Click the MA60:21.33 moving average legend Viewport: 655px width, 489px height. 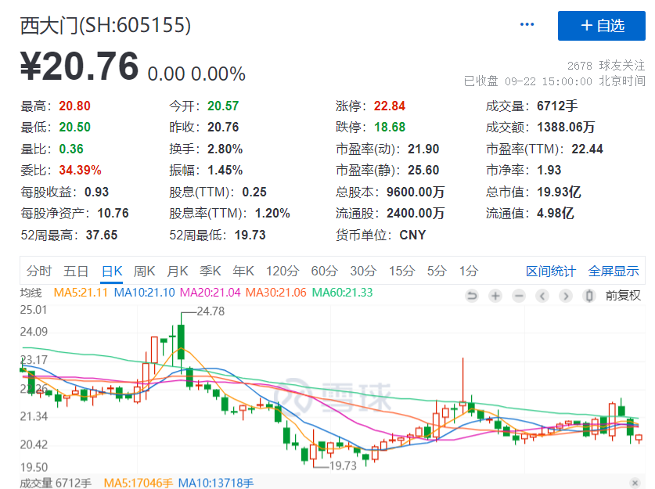342,293
